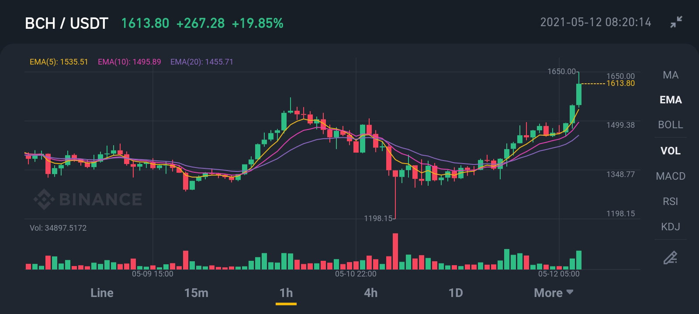
Task: Select the 1D timeframe tab
Action: tap(456, 293)
